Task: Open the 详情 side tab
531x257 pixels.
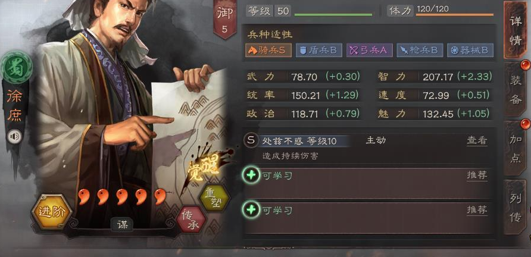Action: pyautogui.click(x=516, y=30)
